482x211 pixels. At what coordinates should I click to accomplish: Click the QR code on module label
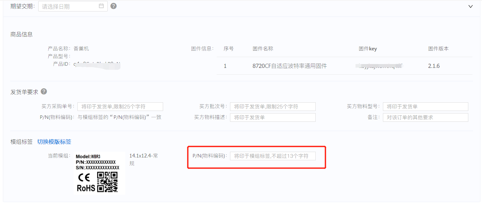(x=107, y=182)
